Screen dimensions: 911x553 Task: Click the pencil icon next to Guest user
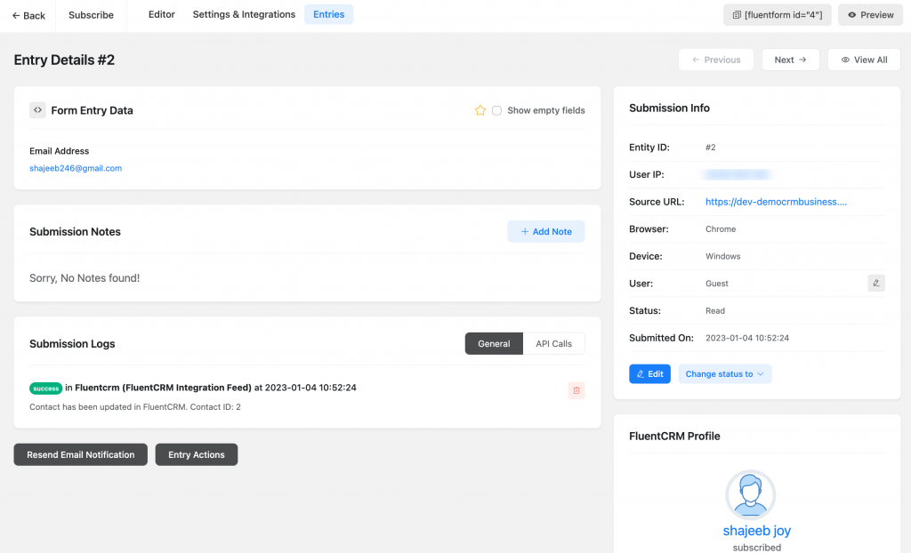click(x=876, y=283)
